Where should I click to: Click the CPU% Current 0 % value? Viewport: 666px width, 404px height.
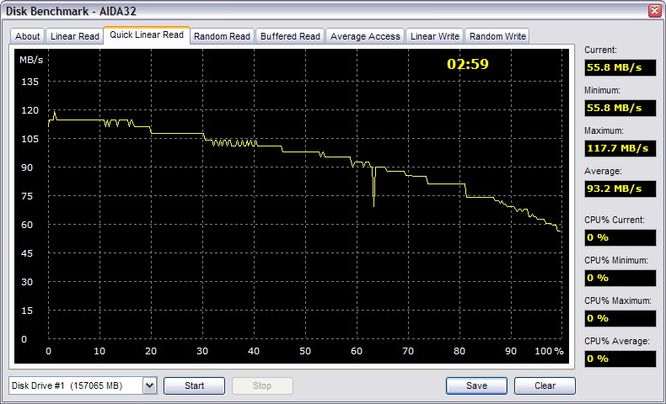click(620, 237)
